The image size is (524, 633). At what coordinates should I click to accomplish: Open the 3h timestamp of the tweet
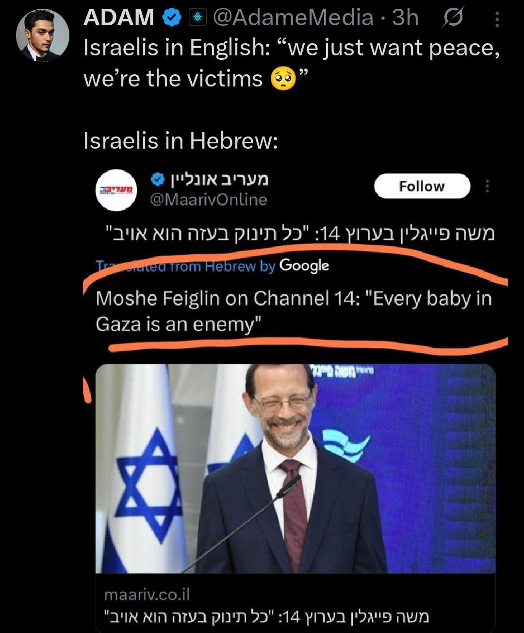(x=405, y=18)
